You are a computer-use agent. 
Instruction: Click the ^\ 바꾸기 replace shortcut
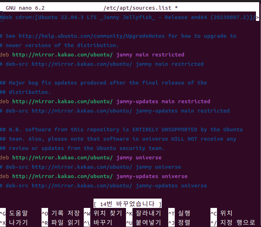pos(98,223)
